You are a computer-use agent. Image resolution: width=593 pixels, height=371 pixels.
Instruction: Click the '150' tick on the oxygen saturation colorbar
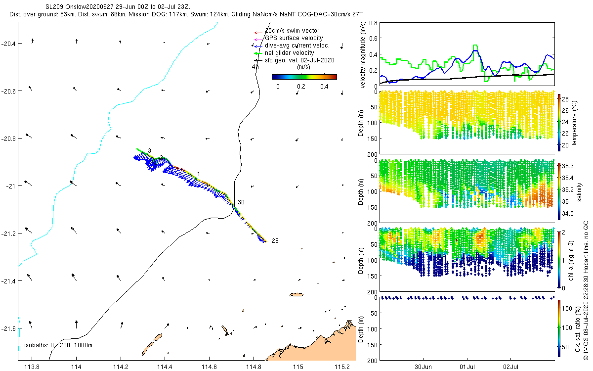click(567, 308)
